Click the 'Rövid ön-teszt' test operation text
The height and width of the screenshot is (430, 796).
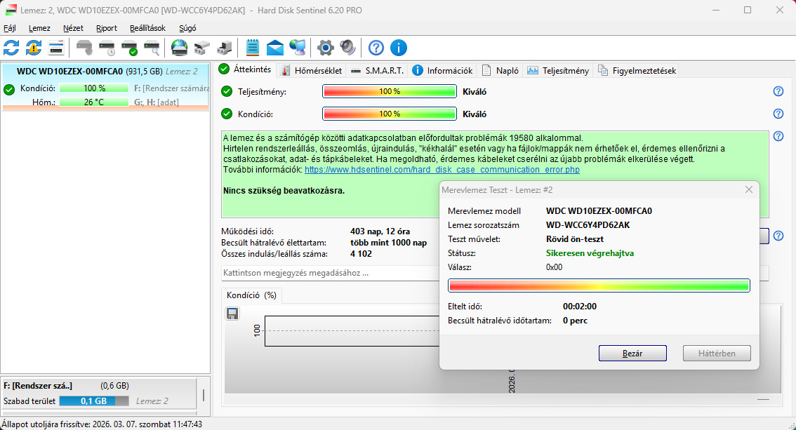coord(575,238)
